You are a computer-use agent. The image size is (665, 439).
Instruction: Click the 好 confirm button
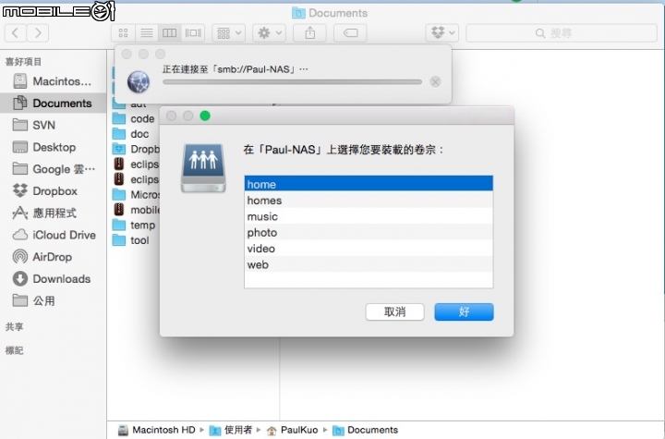[464, 312]
